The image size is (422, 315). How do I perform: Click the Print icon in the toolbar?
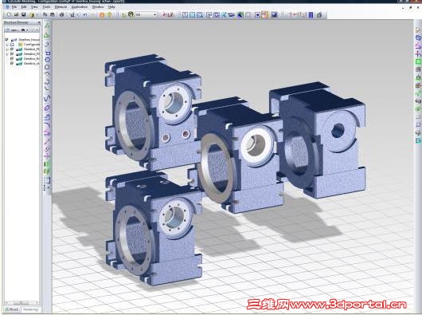(61, 15)
